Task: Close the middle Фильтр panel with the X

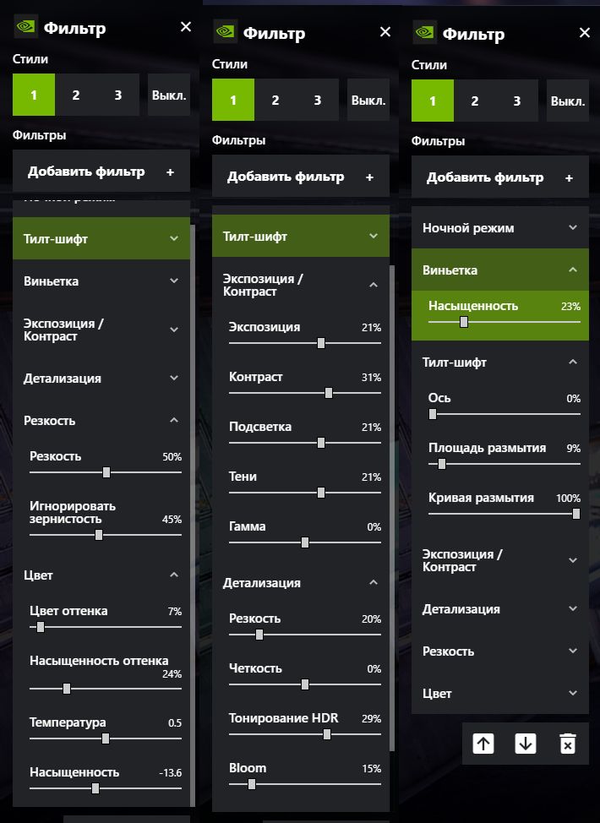Action: coord(385,32)
